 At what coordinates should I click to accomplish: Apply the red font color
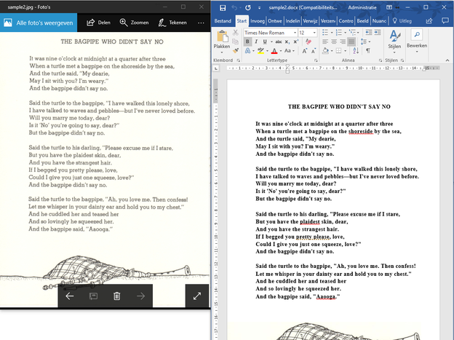coord(274,51)
